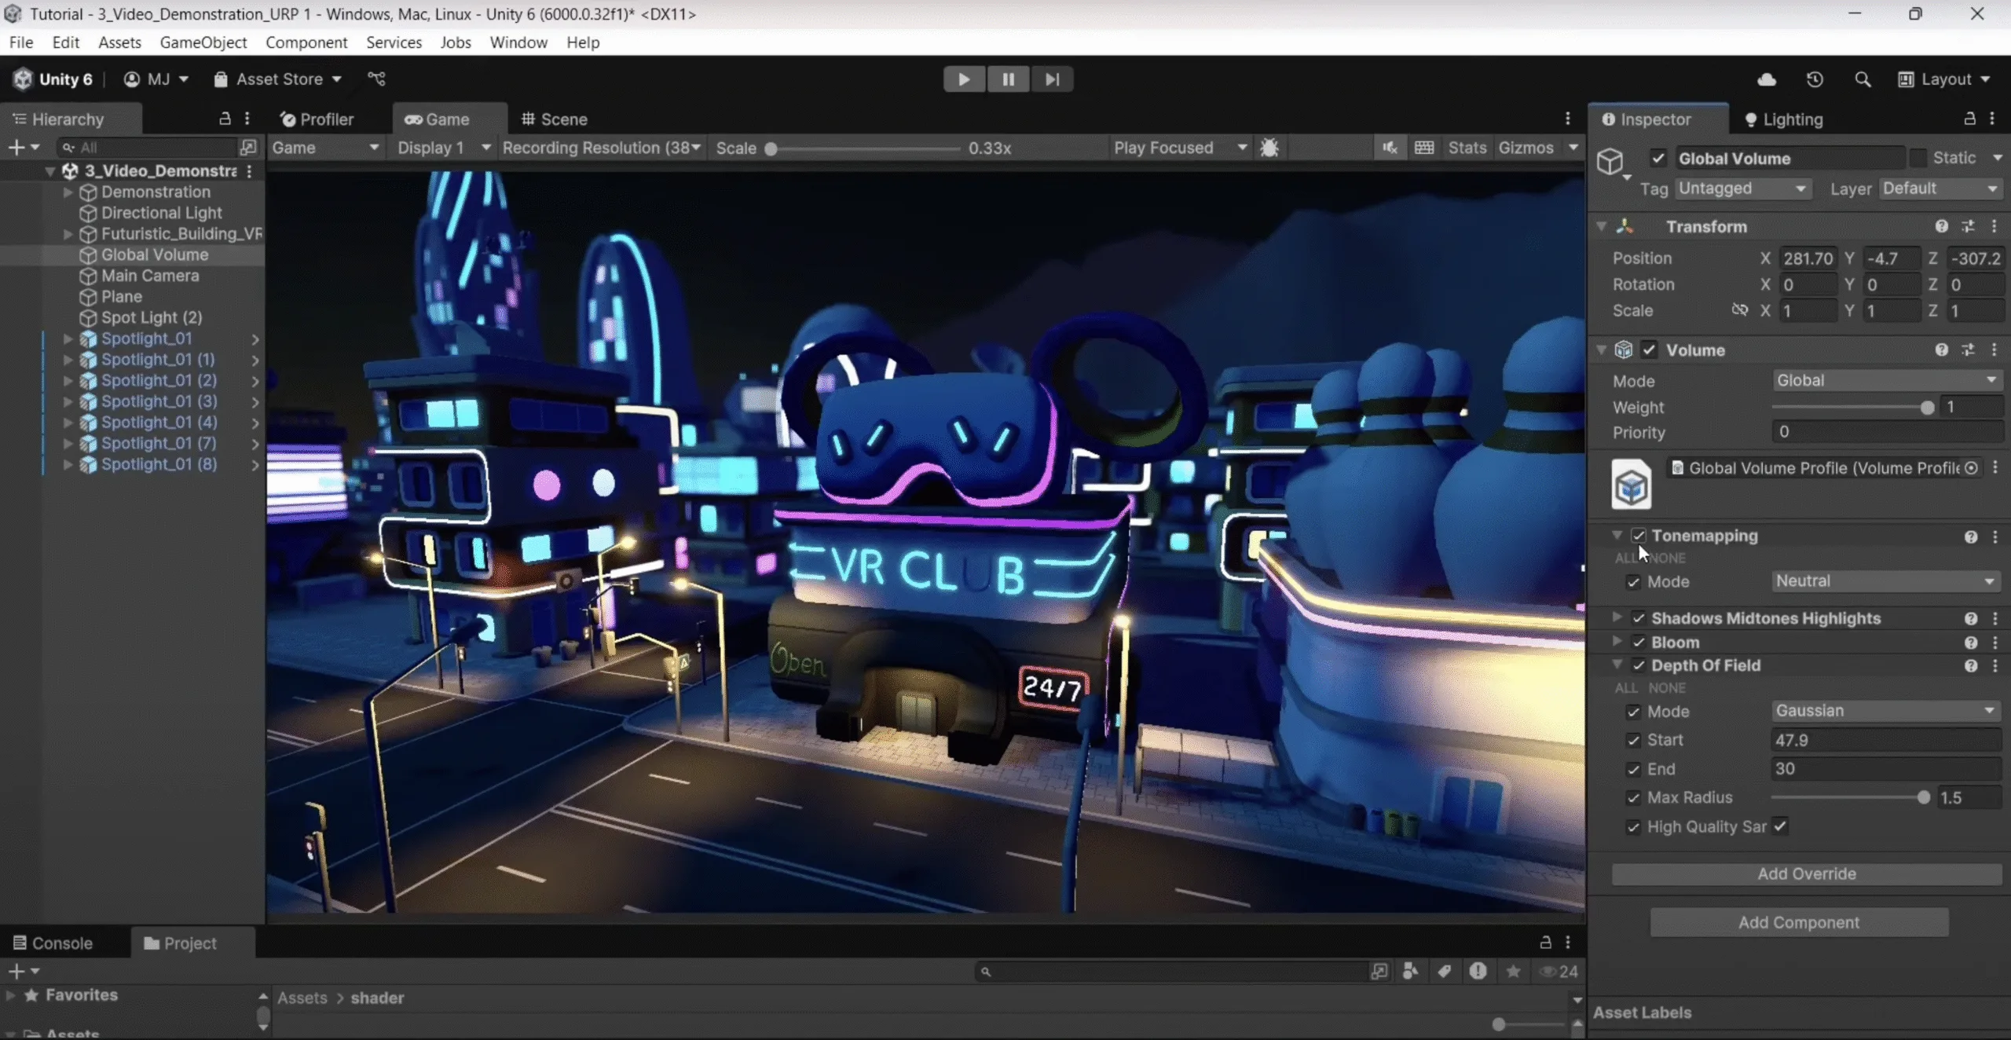This screenshot has height=1040, width=2011.
Task: Click the Scale constrained proportions link icon
Action: pyautogui.click(x=1740, y=310)
